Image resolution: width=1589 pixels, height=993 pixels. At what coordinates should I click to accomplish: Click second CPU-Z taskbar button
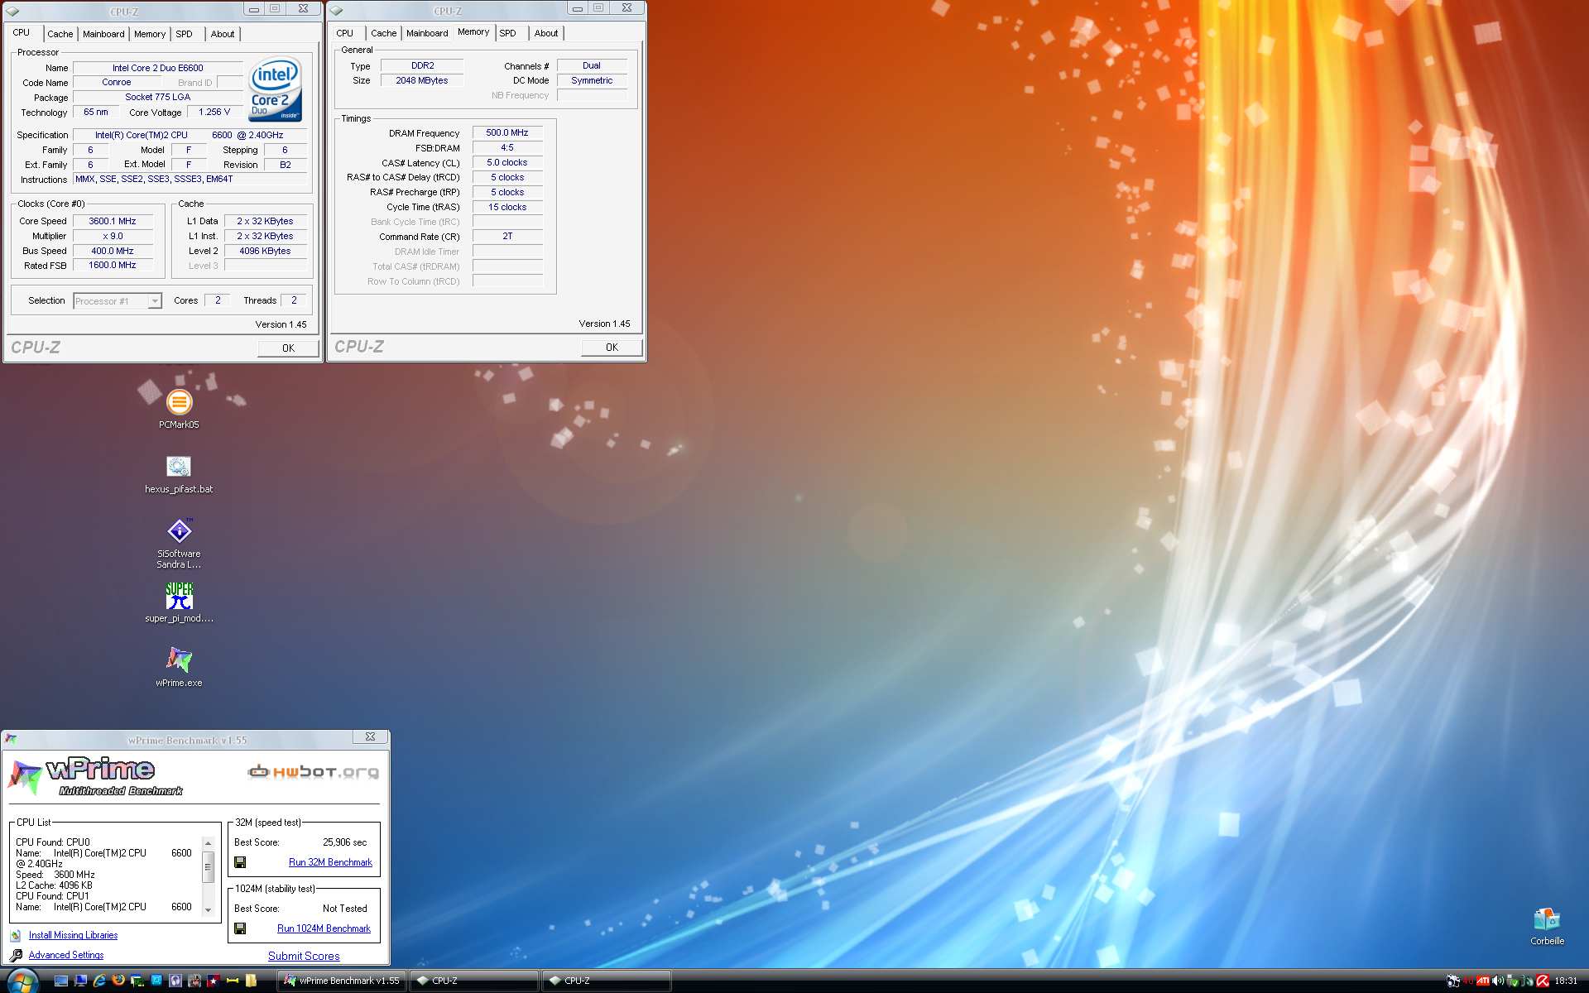coord(606,981)
